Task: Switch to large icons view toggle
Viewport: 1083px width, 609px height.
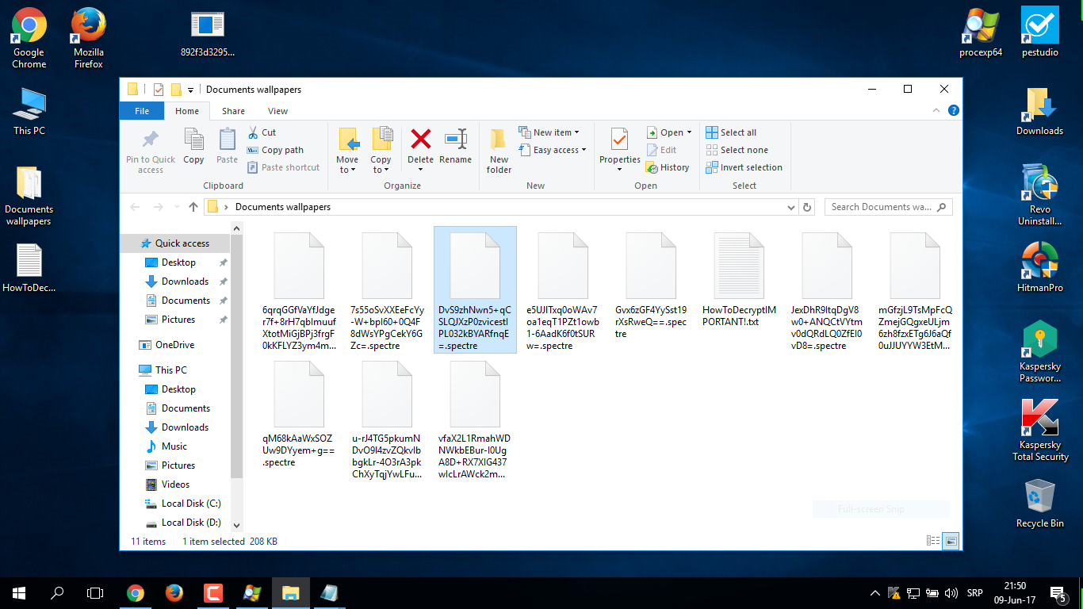Action: tap(951, 541)
